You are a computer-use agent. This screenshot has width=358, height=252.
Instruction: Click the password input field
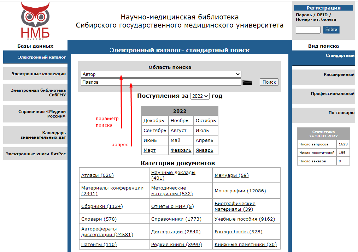[308, 30]
